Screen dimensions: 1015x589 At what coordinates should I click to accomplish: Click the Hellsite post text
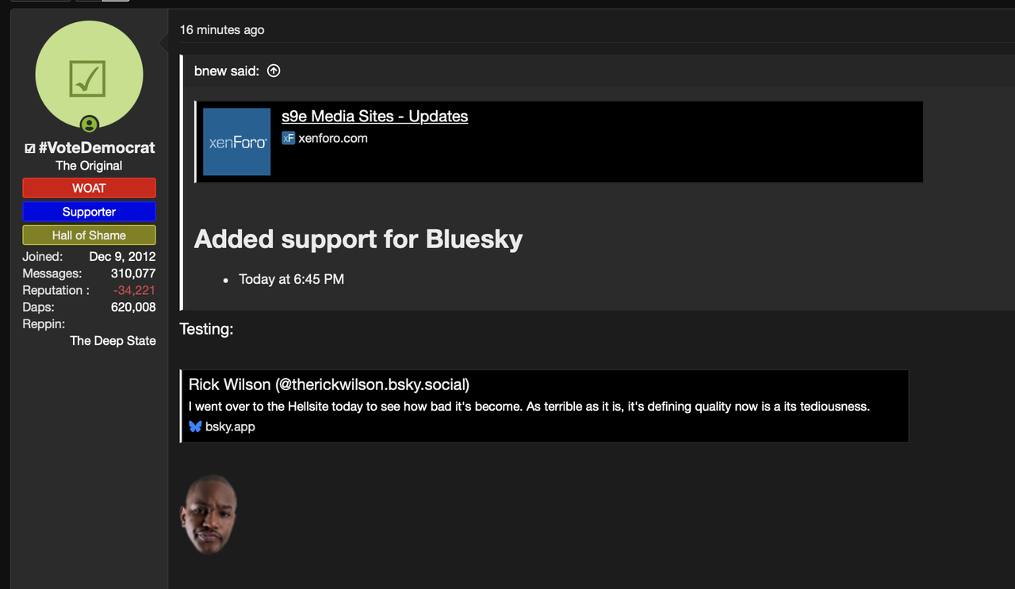pyautogui.click(x=529, y=407)
